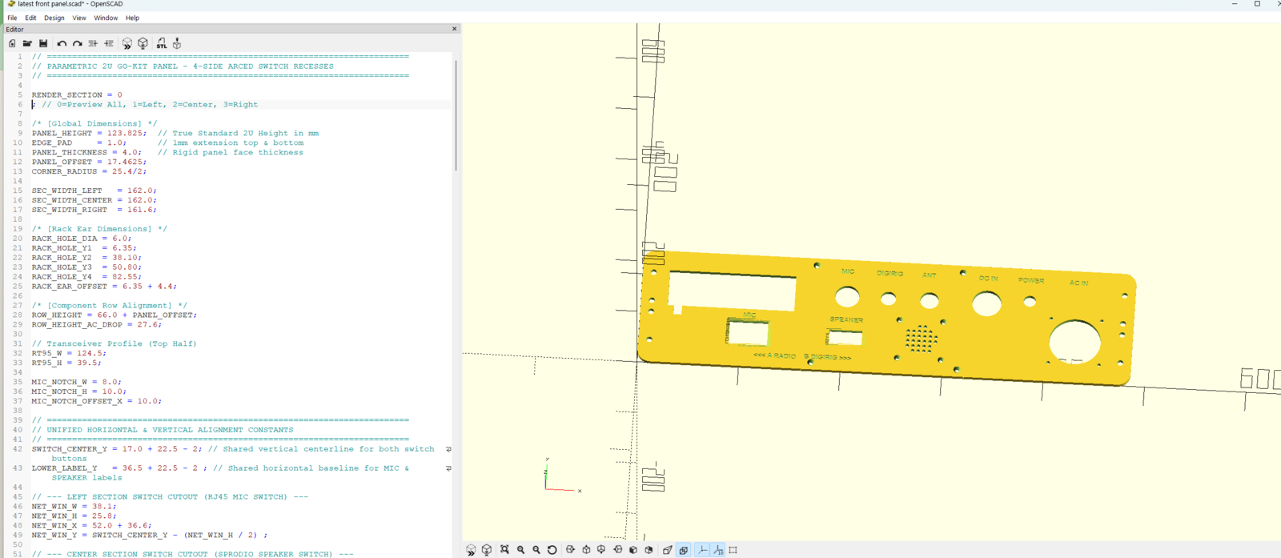Toggle Show Scale Markers in viewport toolbar

(718, 550)
